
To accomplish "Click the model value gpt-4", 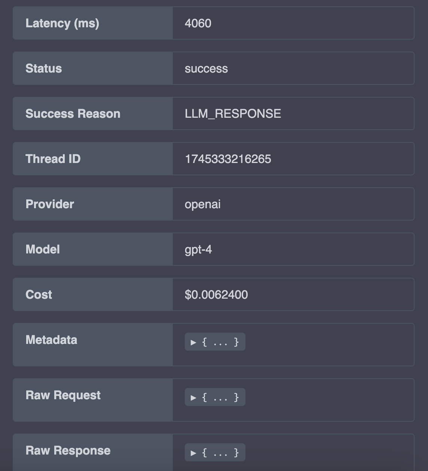I will pyautogui.click(x=198, y=250).
